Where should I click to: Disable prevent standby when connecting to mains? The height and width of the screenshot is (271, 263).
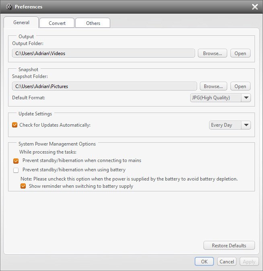[x=16, y=161]
